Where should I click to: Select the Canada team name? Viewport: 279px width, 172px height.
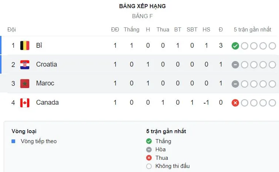[x=47, y=102]
